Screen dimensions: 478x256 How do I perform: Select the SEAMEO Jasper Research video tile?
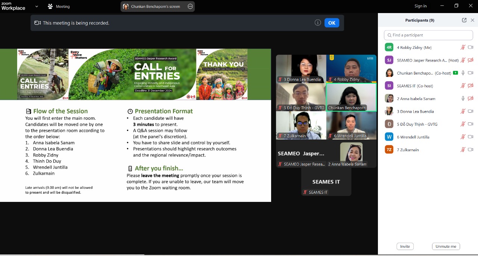[301, 154]
